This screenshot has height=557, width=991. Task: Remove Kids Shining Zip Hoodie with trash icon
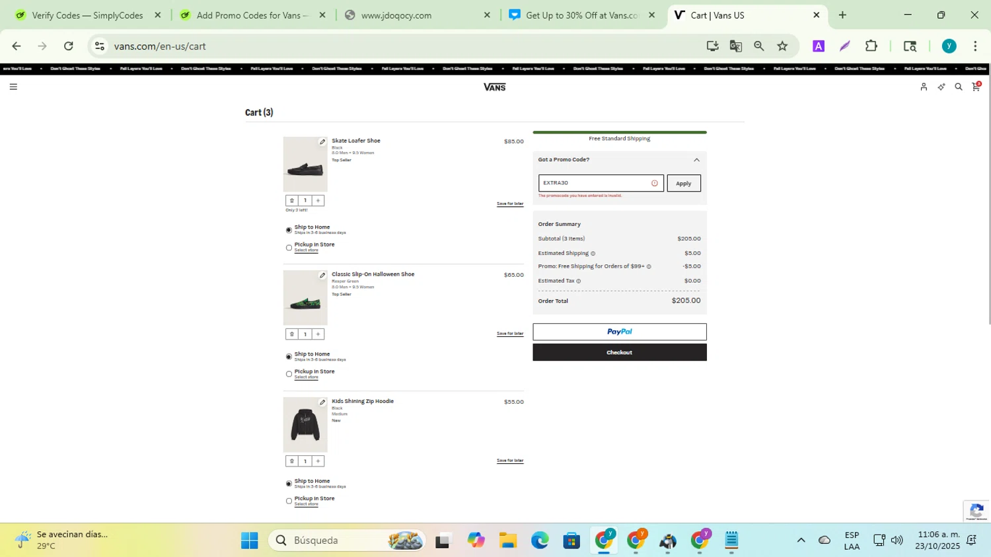coord(291,461)
